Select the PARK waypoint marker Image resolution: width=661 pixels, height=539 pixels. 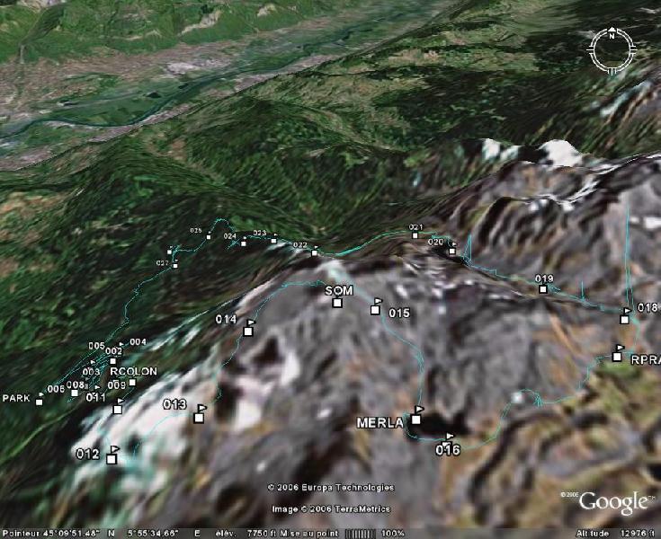coord(40,402)
